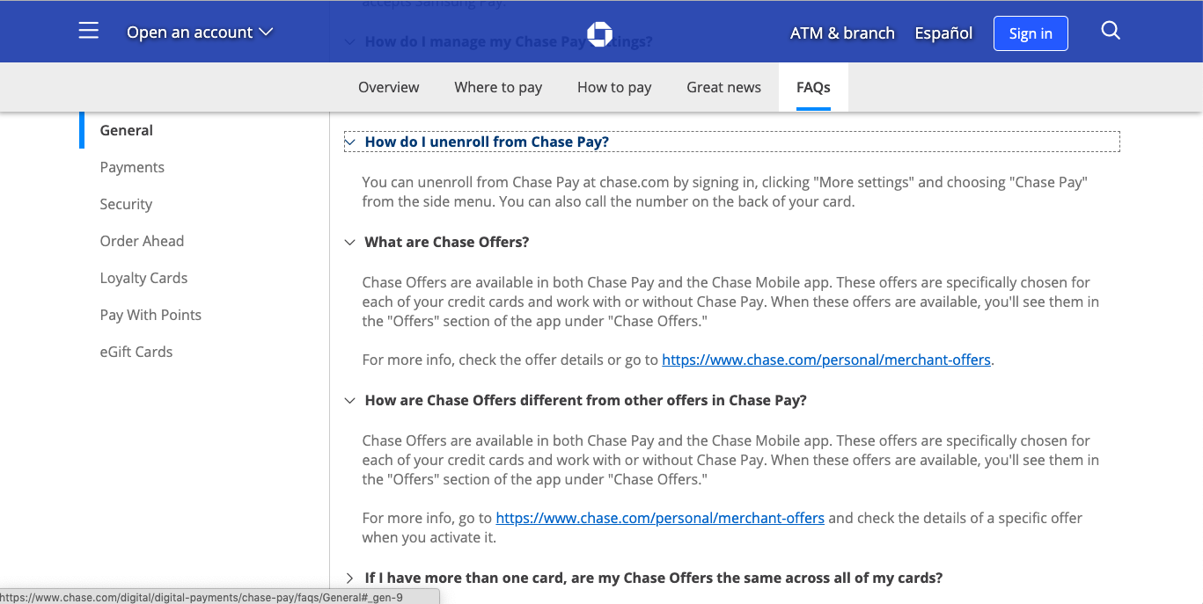The height and width of the screenshot is (604, 1203).
Task: Select the FAQs tab
Action: click(813, 87)
